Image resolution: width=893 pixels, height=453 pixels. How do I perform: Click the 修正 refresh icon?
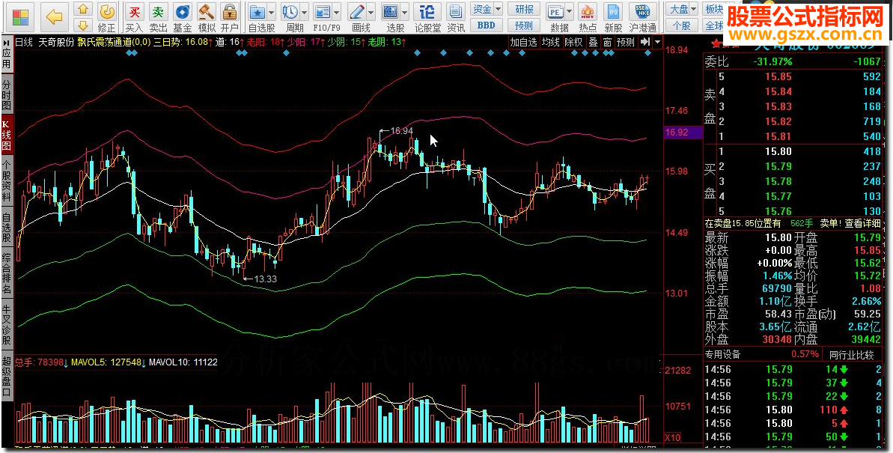106,11
